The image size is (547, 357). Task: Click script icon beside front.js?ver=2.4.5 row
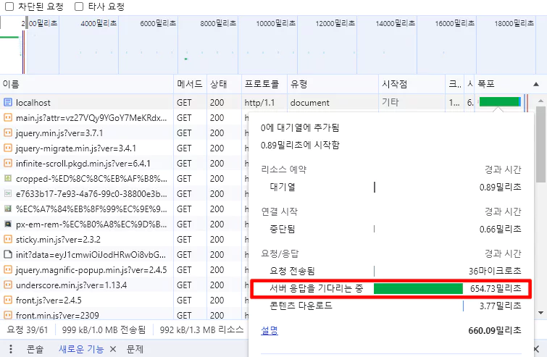point(8,300)
